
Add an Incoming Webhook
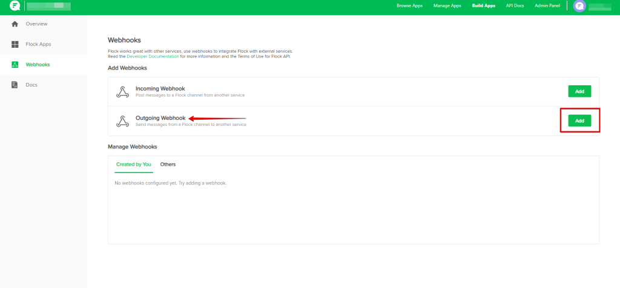click(x=579, y=91)
